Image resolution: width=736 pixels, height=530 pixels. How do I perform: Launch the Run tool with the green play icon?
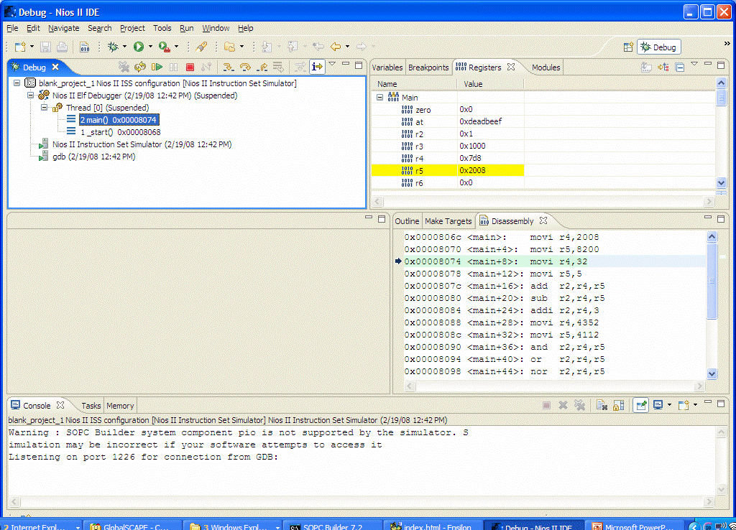138,47
